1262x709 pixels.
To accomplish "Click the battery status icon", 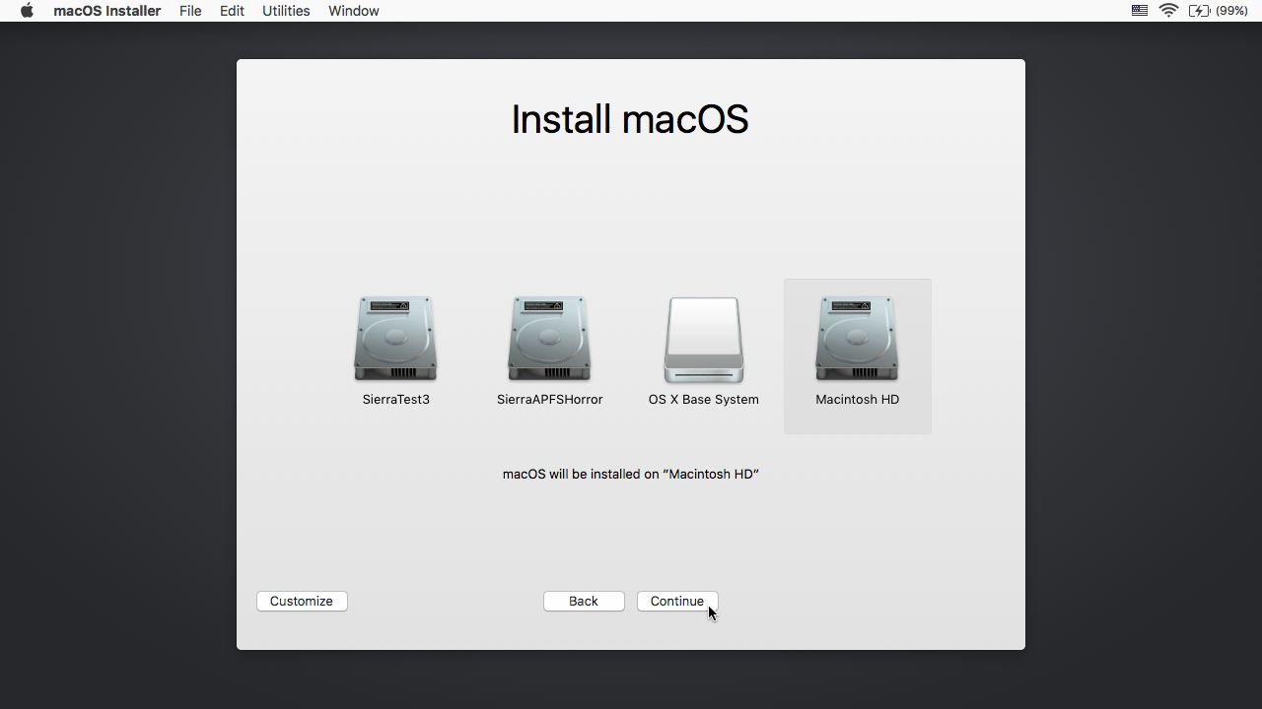I will [x=1201, y=11].
